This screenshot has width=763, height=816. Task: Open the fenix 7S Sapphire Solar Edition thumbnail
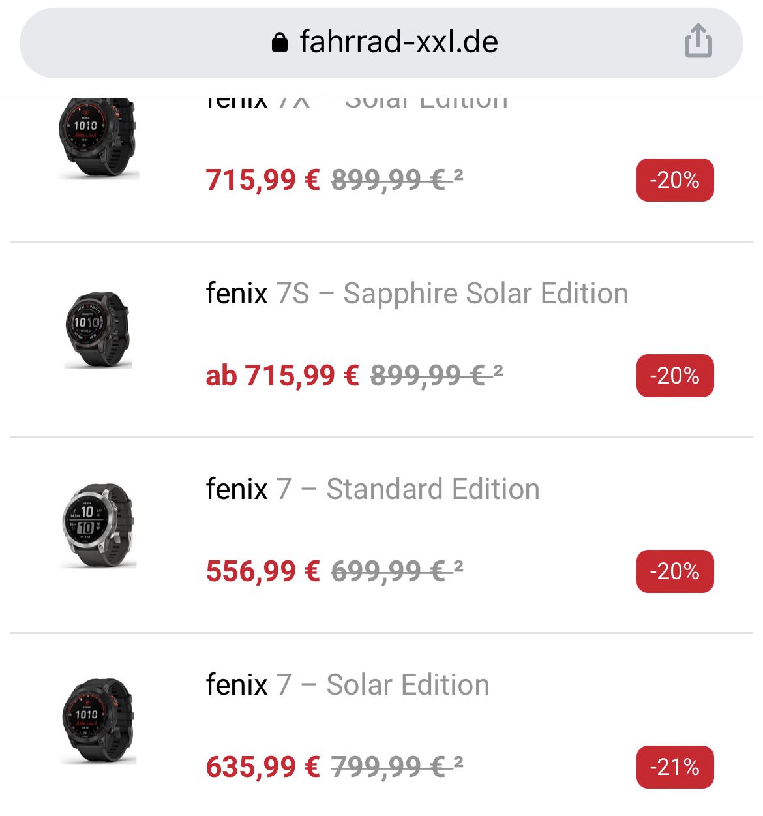point(98,329)
